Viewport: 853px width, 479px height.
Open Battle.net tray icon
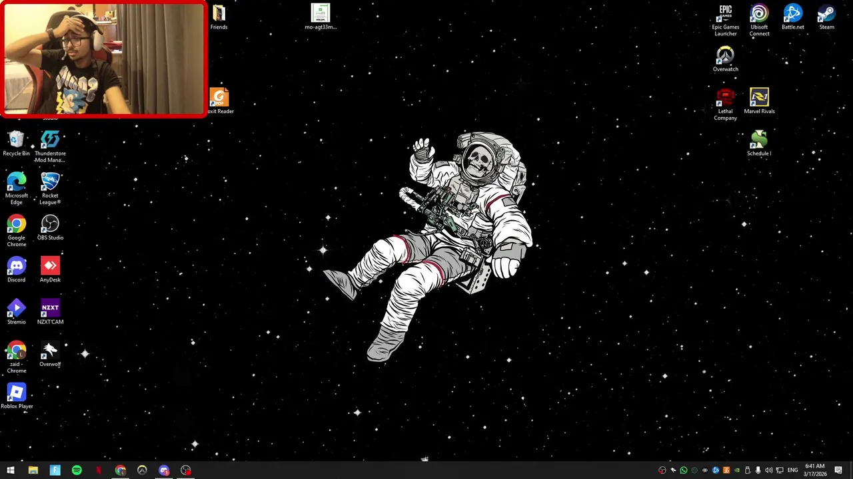(x=716, y=470)
